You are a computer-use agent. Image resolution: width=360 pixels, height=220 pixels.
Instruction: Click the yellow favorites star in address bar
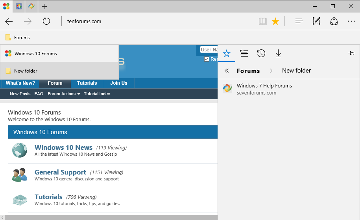click(x=275, y=22)
